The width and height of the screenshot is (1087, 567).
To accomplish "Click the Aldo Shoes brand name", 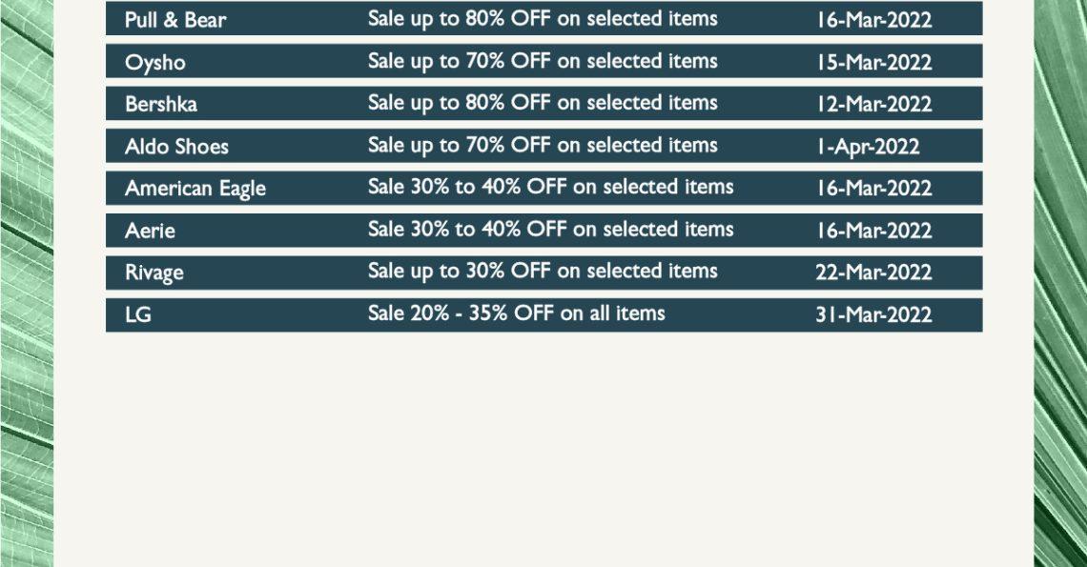I will click(176, 146).
